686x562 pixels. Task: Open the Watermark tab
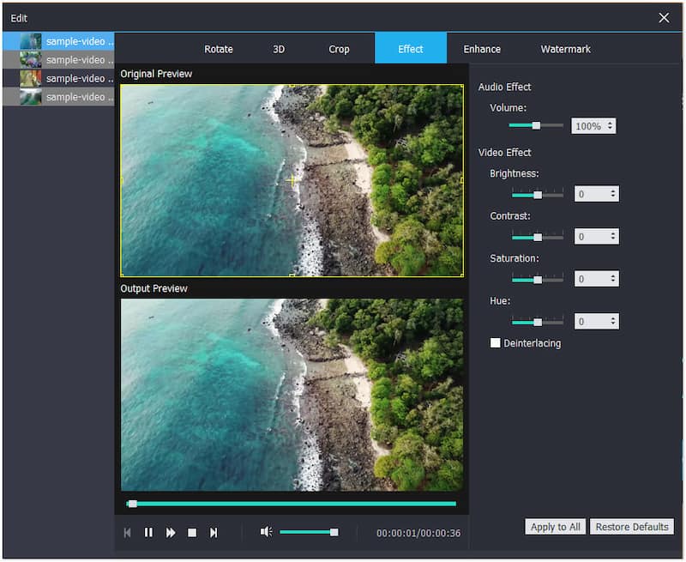(565, 49)
